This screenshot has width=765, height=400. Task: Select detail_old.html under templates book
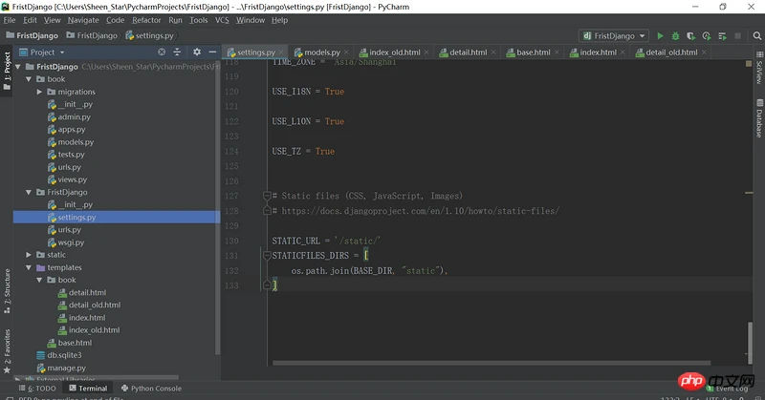pyautogui.click(x=94, y=305)
